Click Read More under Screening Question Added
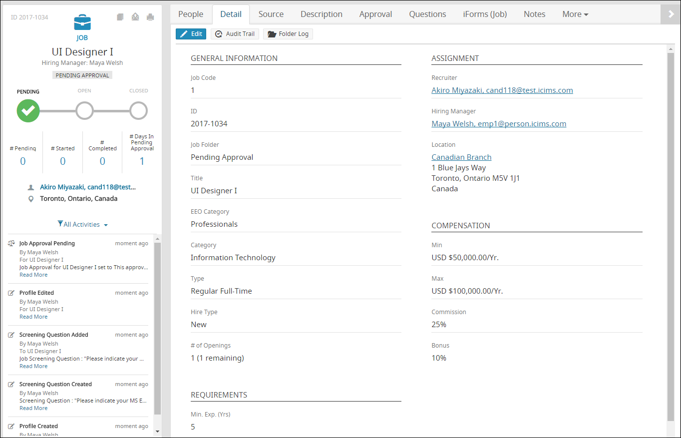The width and height of the screenshot is (681, 438). 33,366
